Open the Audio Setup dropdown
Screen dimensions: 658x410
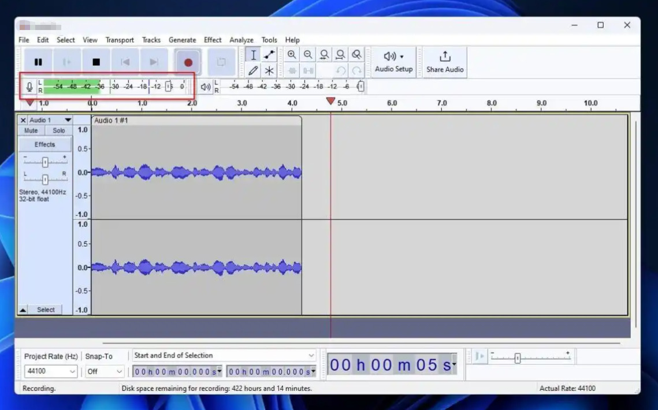(393, 62)
